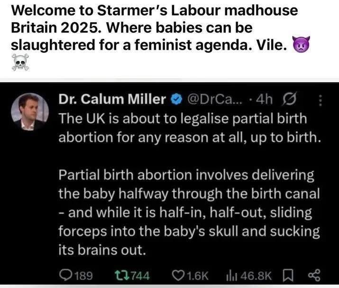Screen dimensions: 339x288
Task: Click the skull and crossbones emoji
Action: pos(20,62)
